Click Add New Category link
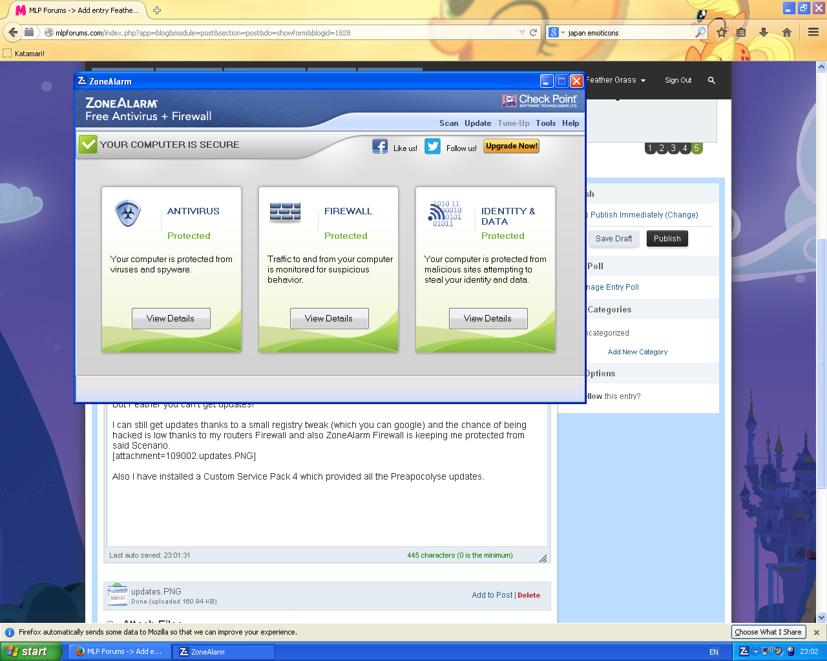 point(638,352)
